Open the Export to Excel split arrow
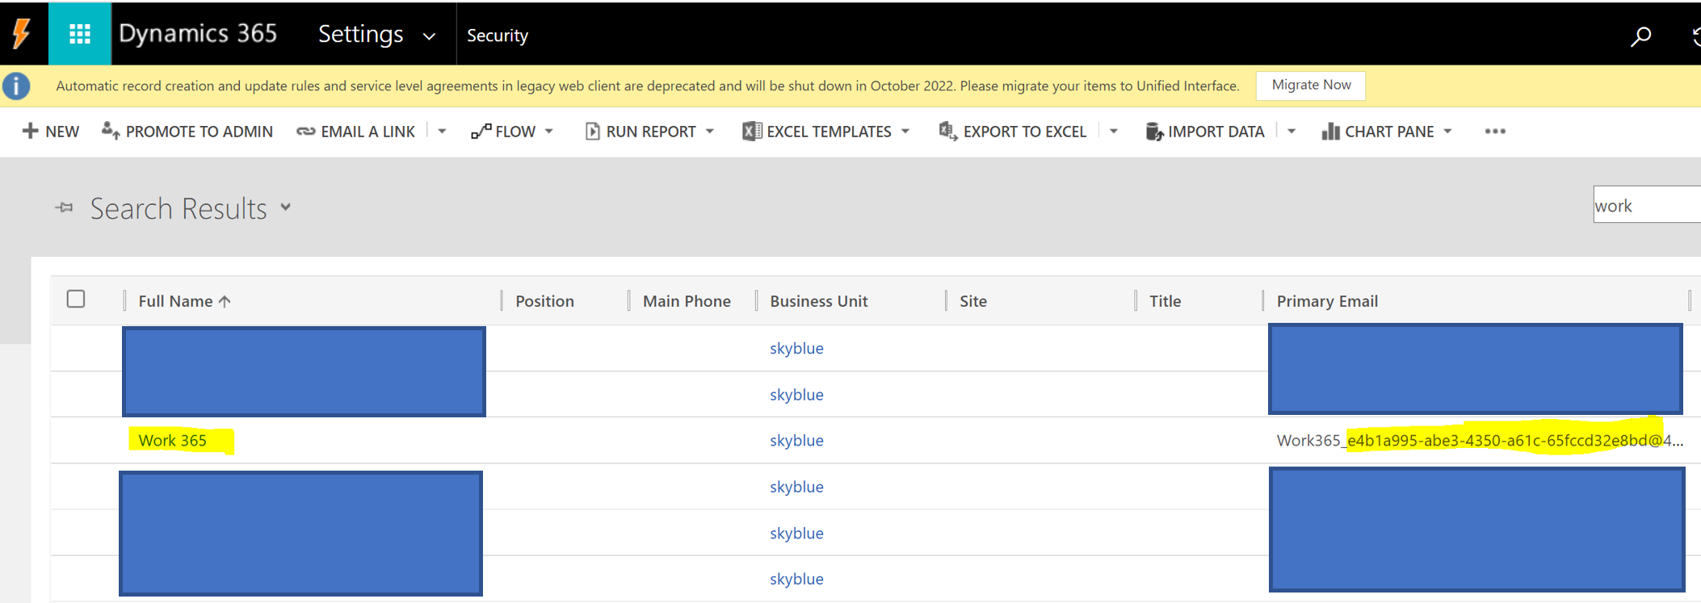Viewport: 1701px width, 603px height. [1114, 131]
